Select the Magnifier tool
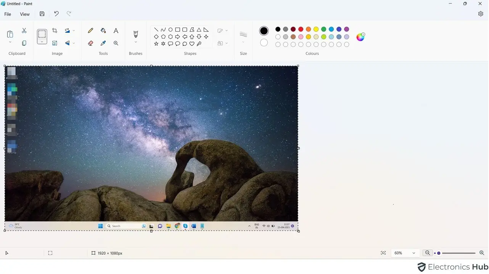 pyautogui.click(x=116, y=43)
